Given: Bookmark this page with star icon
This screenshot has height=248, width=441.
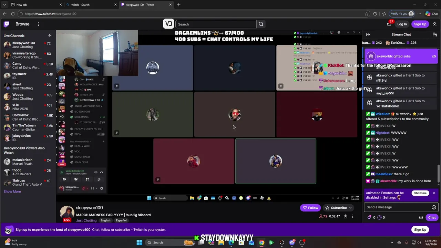Looking at the screenshot, I should coord(367,14).
